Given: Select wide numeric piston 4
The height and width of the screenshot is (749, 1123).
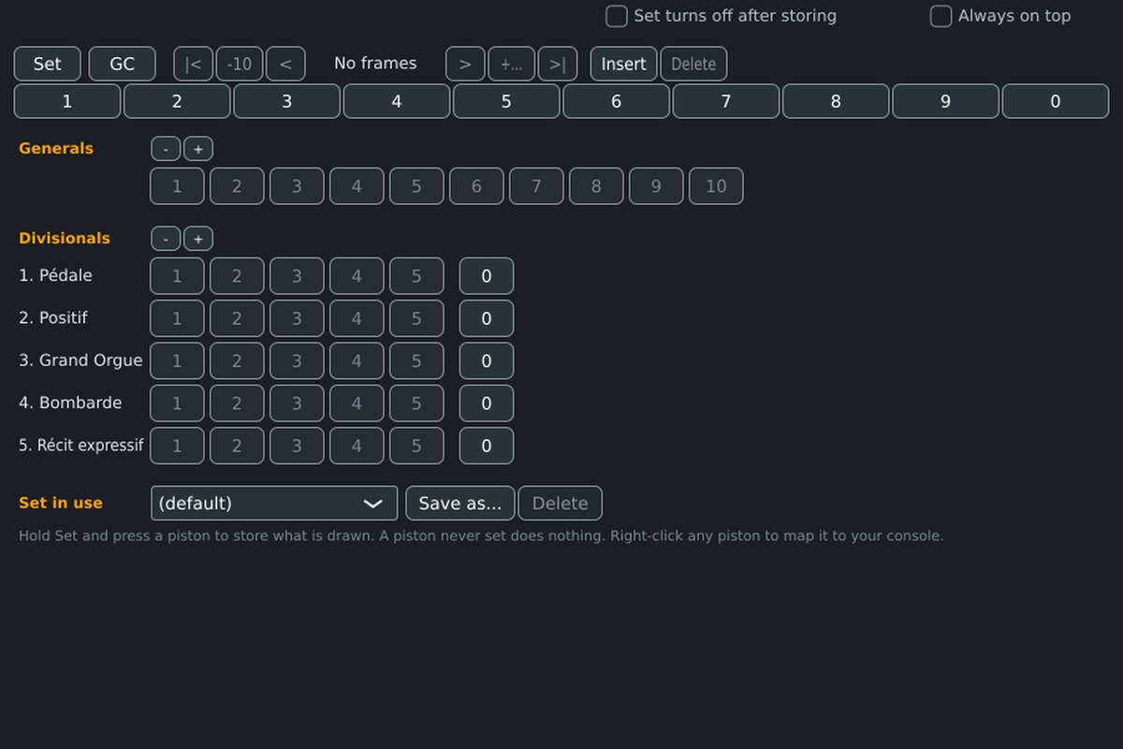Looking at the screenshot, I should click(x=397, y=101).
